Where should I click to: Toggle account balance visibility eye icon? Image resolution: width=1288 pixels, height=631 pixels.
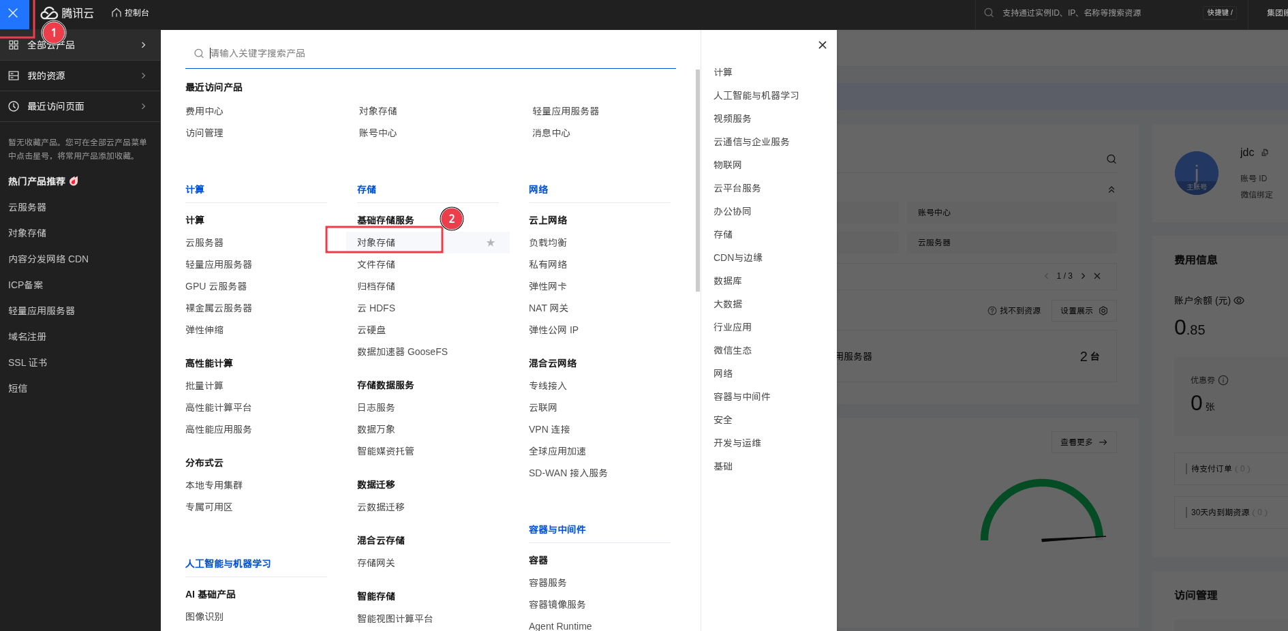tap(1239, 301)
